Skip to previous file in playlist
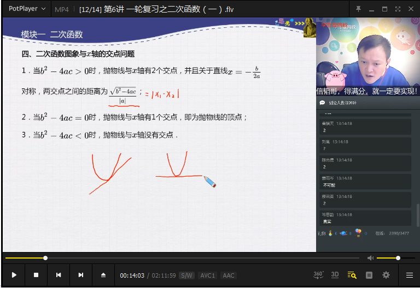420x288 pixels. [59, 275]
